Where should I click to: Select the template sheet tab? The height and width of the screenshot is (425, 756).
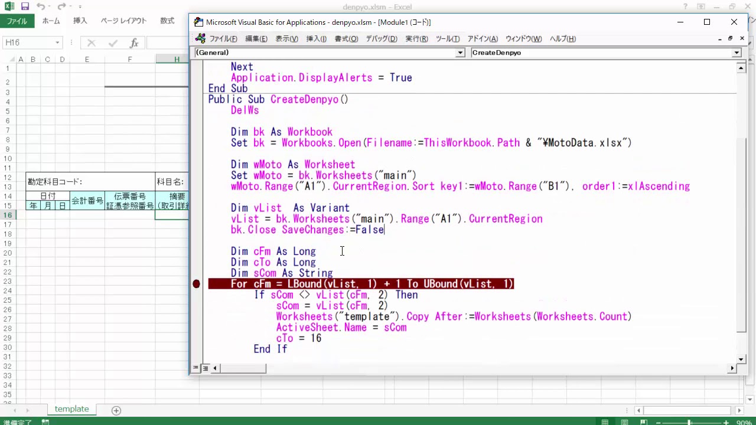[71, 409]
